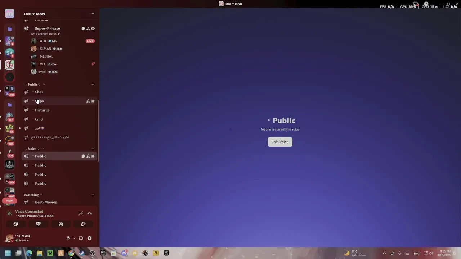Screen dimensions: 461x259
Task: Edit the Clips channel settings gear
Action: 93,101
